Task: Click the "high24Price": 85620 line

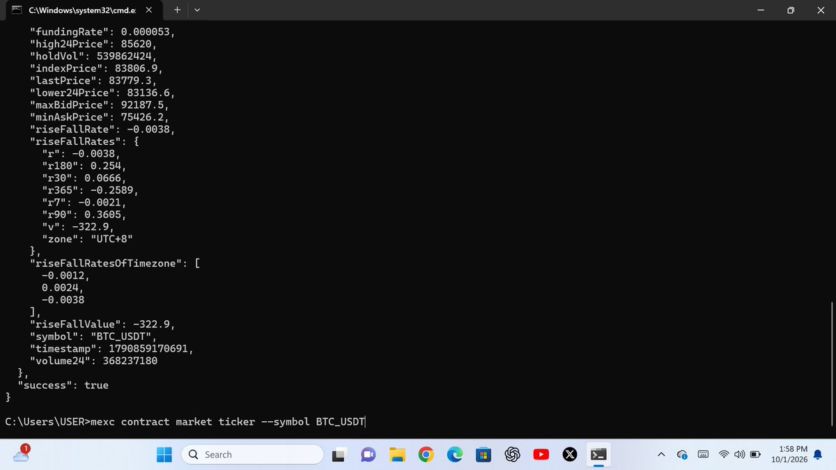Action: pos(93,44)
